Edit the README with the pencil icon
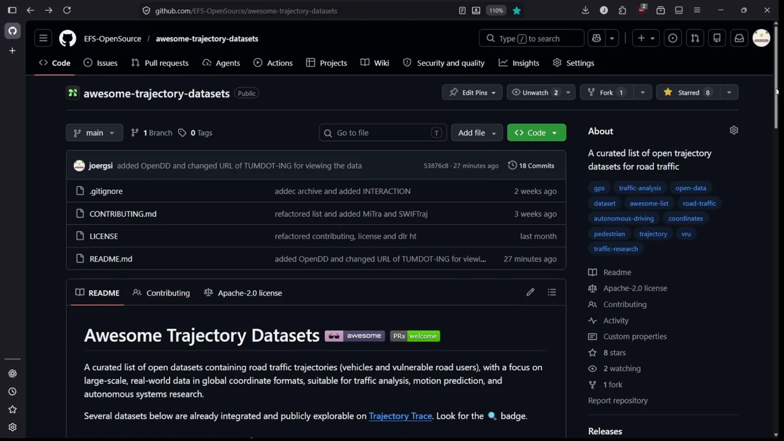Viewport: 784px width, 441px height. coord(530,293)
